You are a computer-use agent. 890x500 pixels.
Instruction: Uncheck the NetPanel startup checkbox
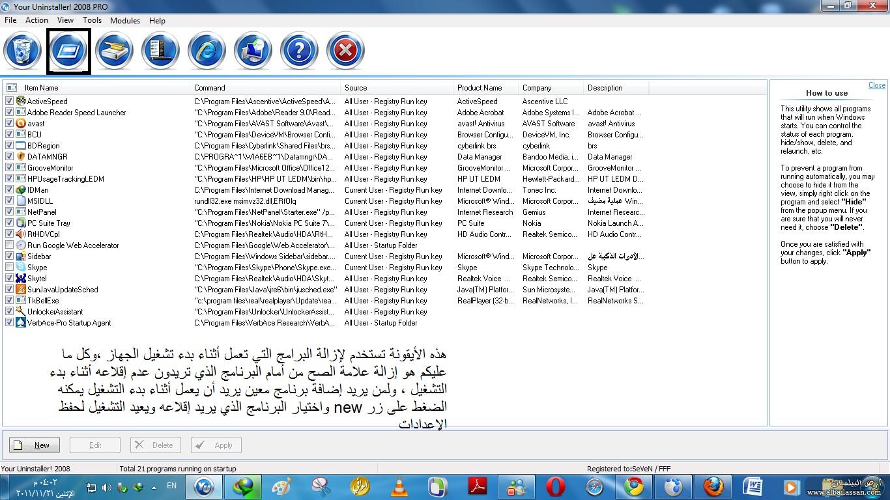(9, 212)
